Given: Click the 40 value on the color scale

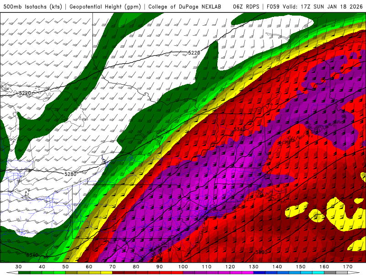Looking at the screenshot, I should (42, 267).
